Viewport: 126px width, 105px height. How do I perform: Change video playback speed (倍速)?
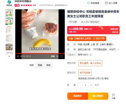point(53,56)
